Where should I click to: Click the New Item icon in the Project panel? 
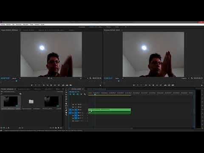[59, 128]
